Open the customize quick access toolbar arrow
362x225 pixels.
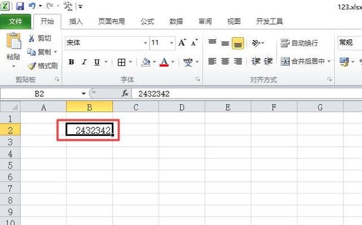pos(80,6)
